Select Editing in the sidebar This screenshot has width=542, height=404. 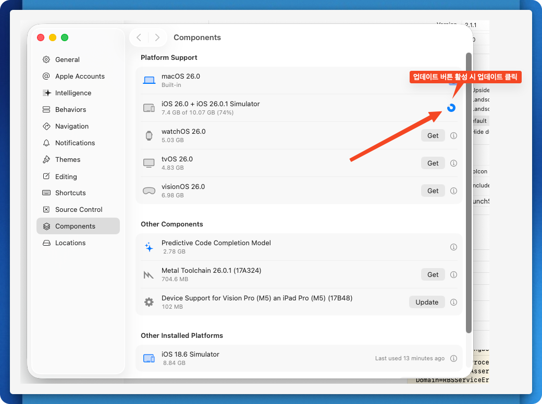[78, 176]
